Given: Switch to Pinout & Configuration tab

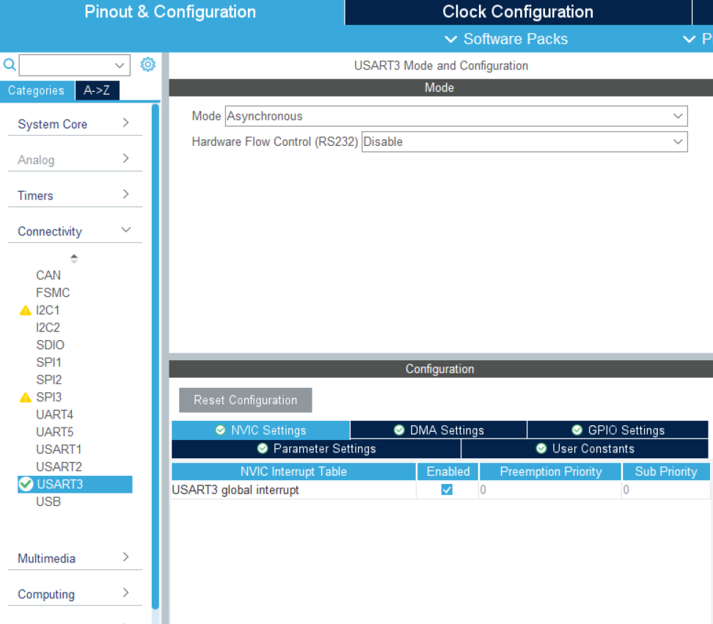Looking at the screenshot, I should (171, 12).
